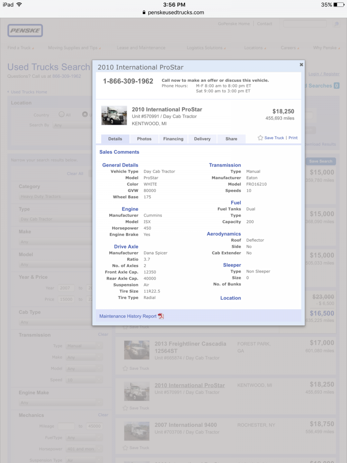The height and width of the screenshot is (463, 347).
Task: Click the truck thumbnail in the popup
Action: click(x=114, y=115)
